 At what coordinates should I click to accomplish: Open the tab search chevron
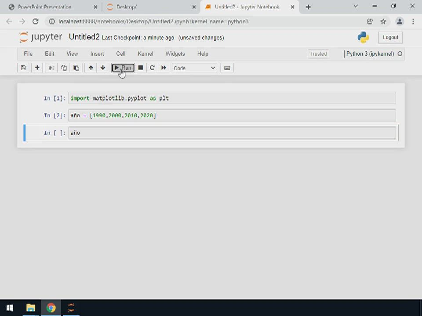pyautogui.click(x=356, y=6)
